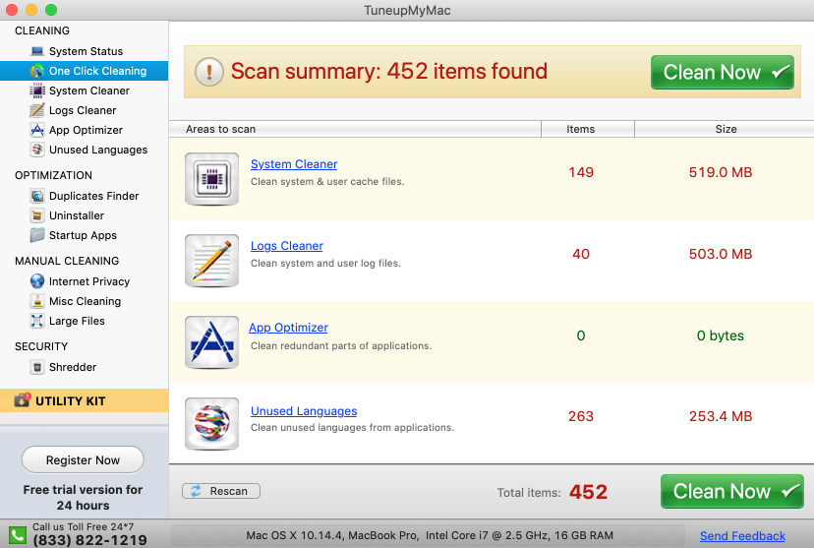
Task: Click the scan summary warning exclamation icon
Action: pyautogui.click(x=209, y=72)
